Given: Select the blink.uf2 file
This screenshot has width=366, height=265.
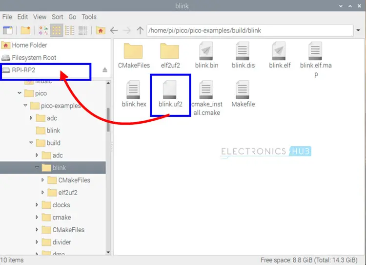Looking at the screenshot, I should 170,94.
